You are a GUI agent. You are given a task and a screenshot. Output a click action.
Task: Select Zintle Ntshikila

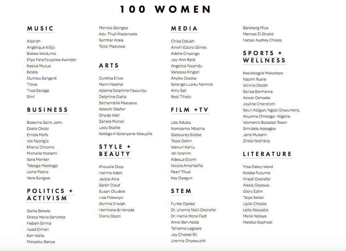(256, 141)
